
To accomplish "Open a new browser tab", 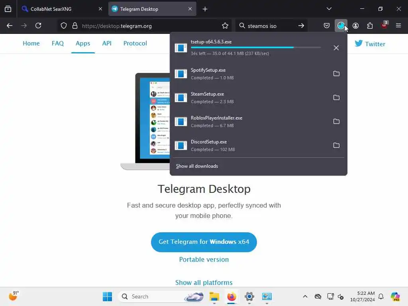I will coord(205,9).
